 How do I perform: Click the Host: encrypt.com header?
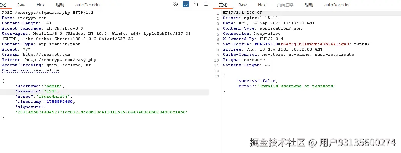coord(24,18)
